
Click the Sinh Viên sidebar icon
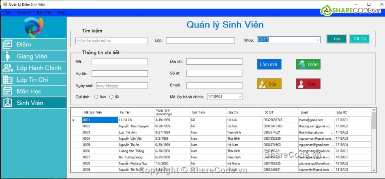pos(8,103)
